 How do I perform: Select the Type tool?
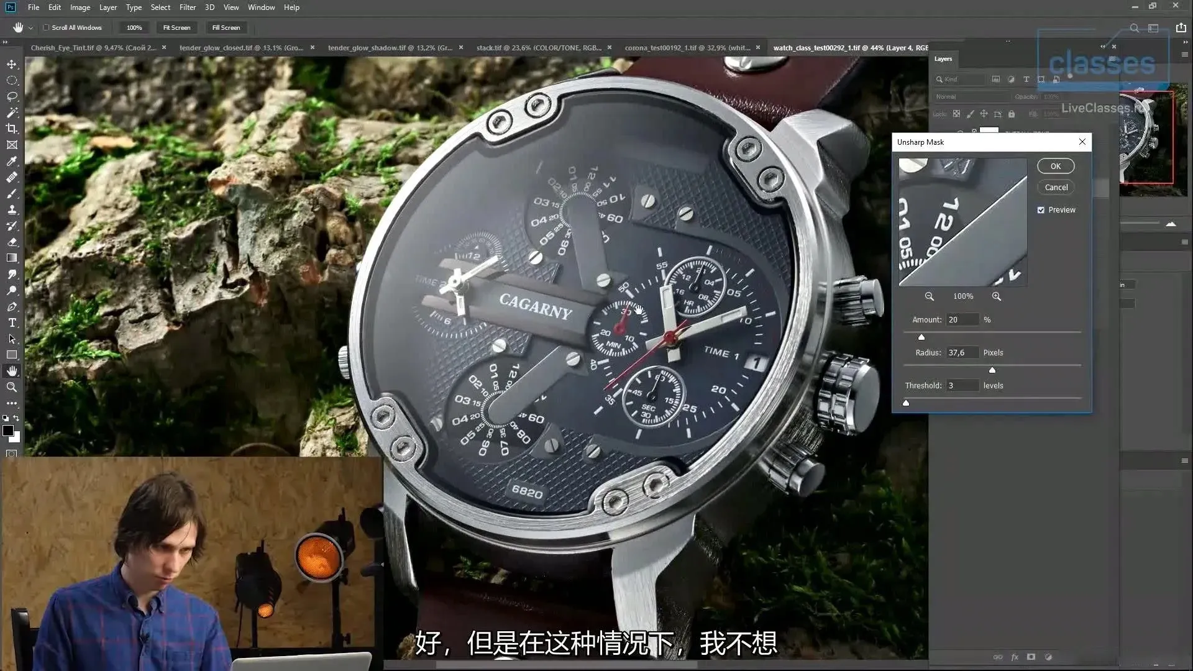tap(12, 322)
